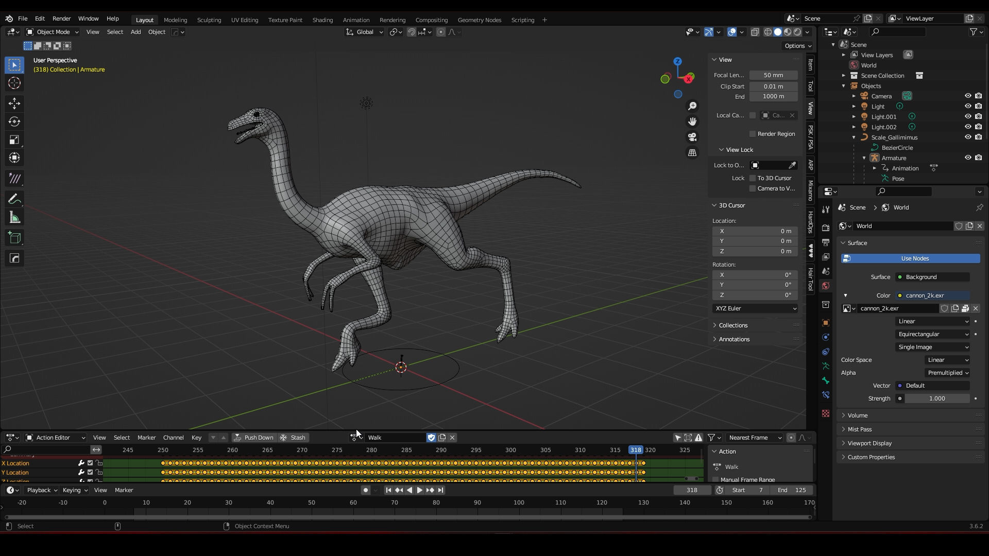Open the Add menu in viewport header
The height and width of the screenshot is (556, 989).
click(x=135, y=32)
